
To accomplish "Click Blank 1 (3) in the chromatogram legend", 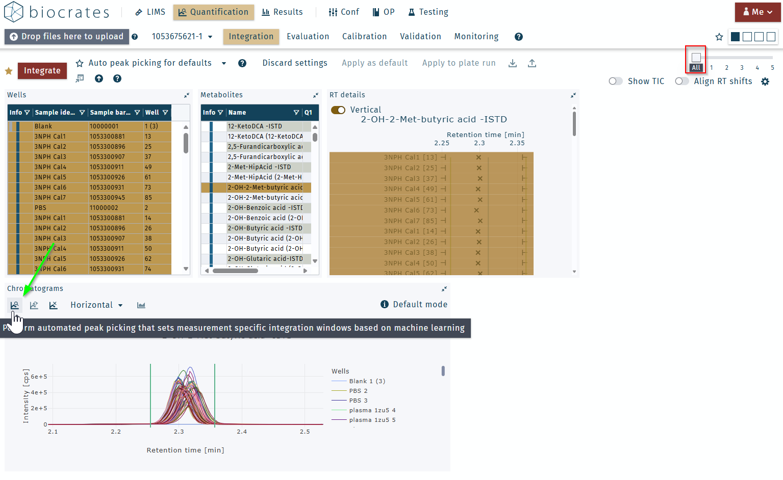I will (x=359, y=381).
